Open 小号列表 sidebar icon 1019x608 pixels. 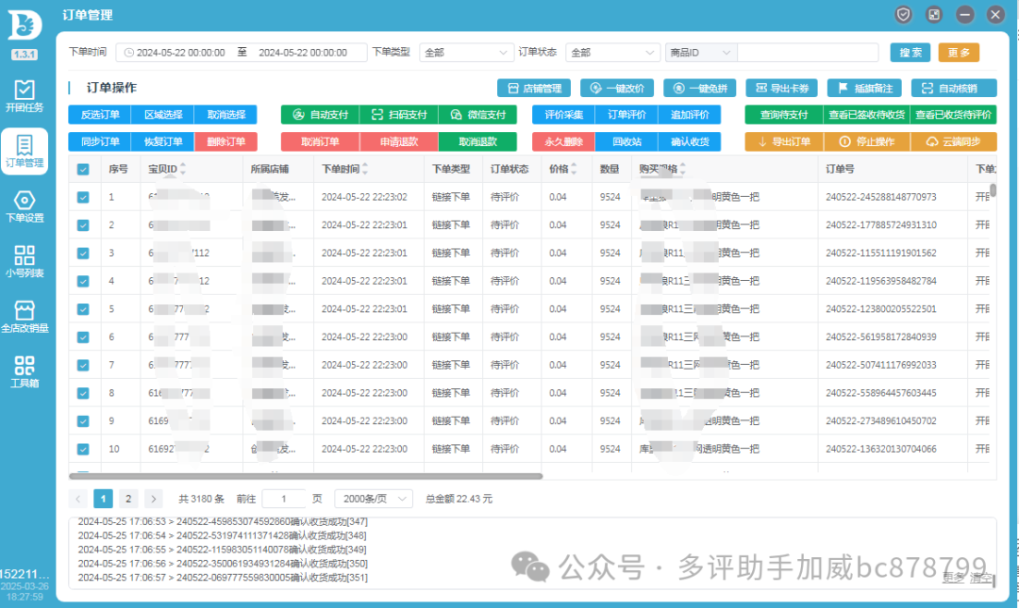tap(25, 262)
